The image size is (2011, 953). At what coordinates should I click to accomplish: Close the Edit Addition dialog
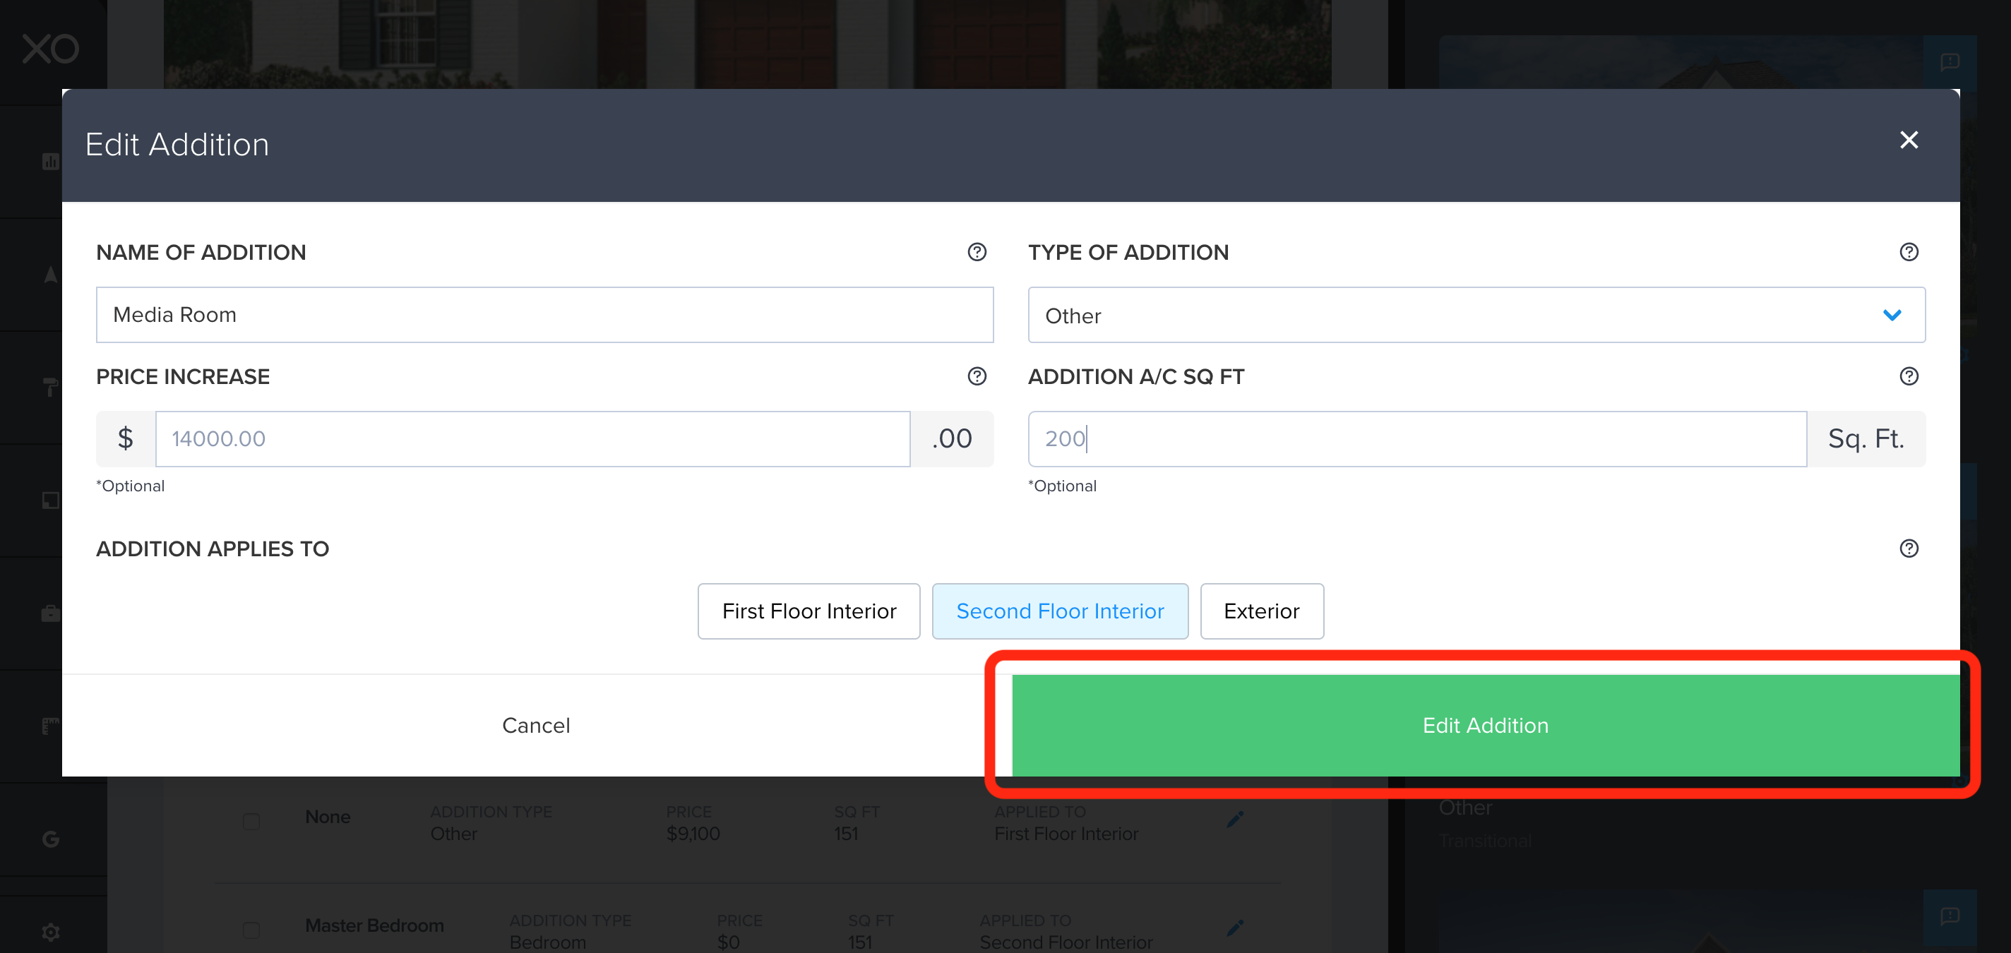click(1908, 140)
